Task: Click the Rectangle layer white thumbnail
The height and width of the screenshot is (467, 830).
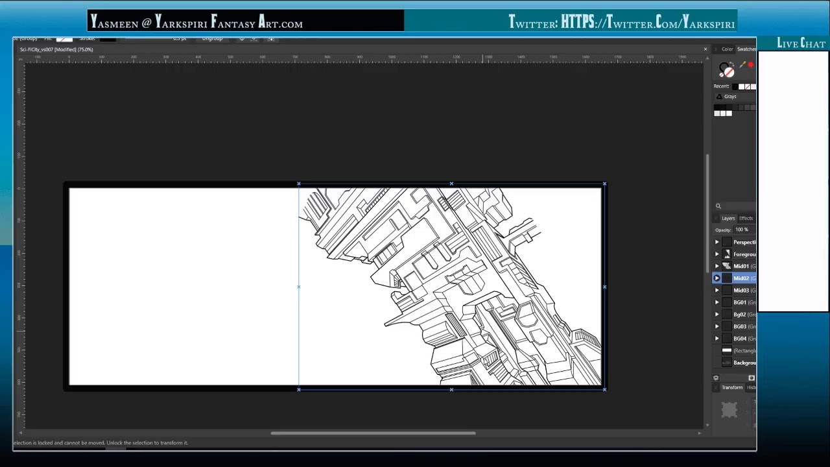Action: (727, 350)
